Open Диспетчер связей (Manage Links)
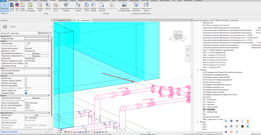This screenshot has height=135, width=261. pyautogui.click(x=78, y=7)
